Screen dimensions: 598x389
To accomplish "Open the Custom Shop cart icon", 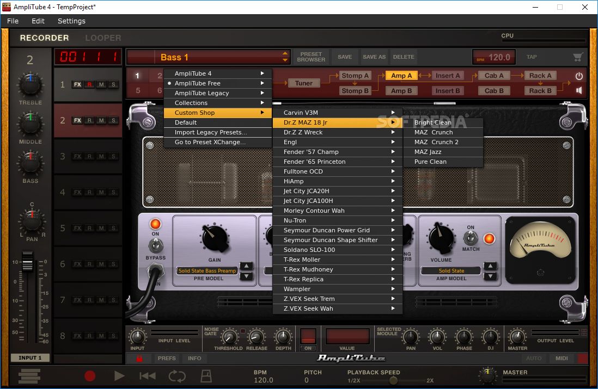I will pos(578,57).
